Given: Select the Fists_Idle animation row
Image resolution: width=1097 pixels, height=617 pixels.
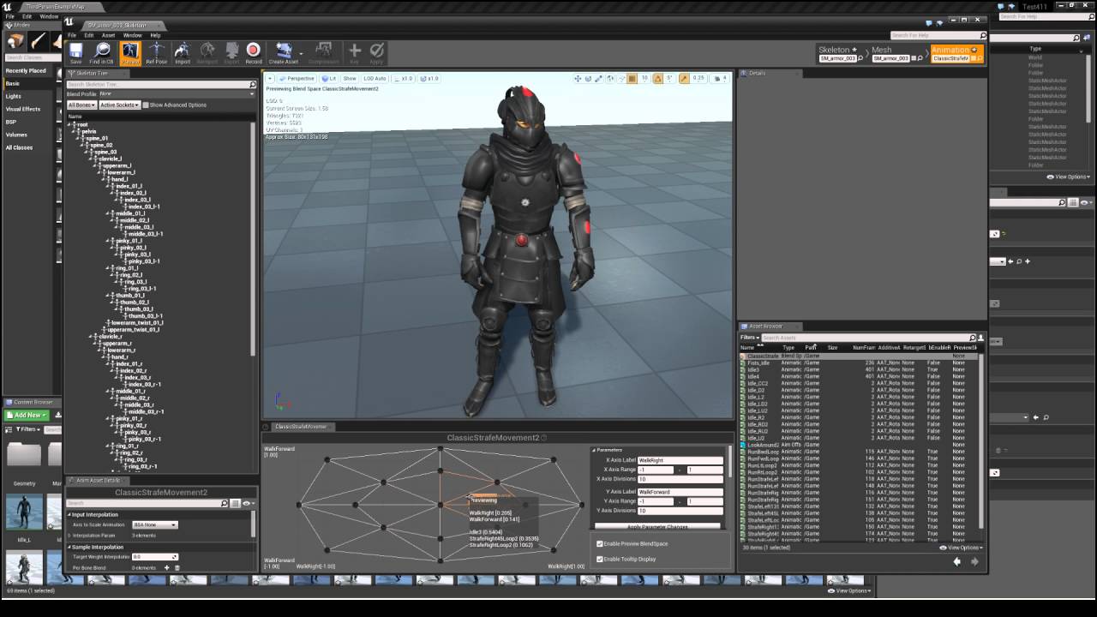Looking at the screenshot, I should 860,362.
